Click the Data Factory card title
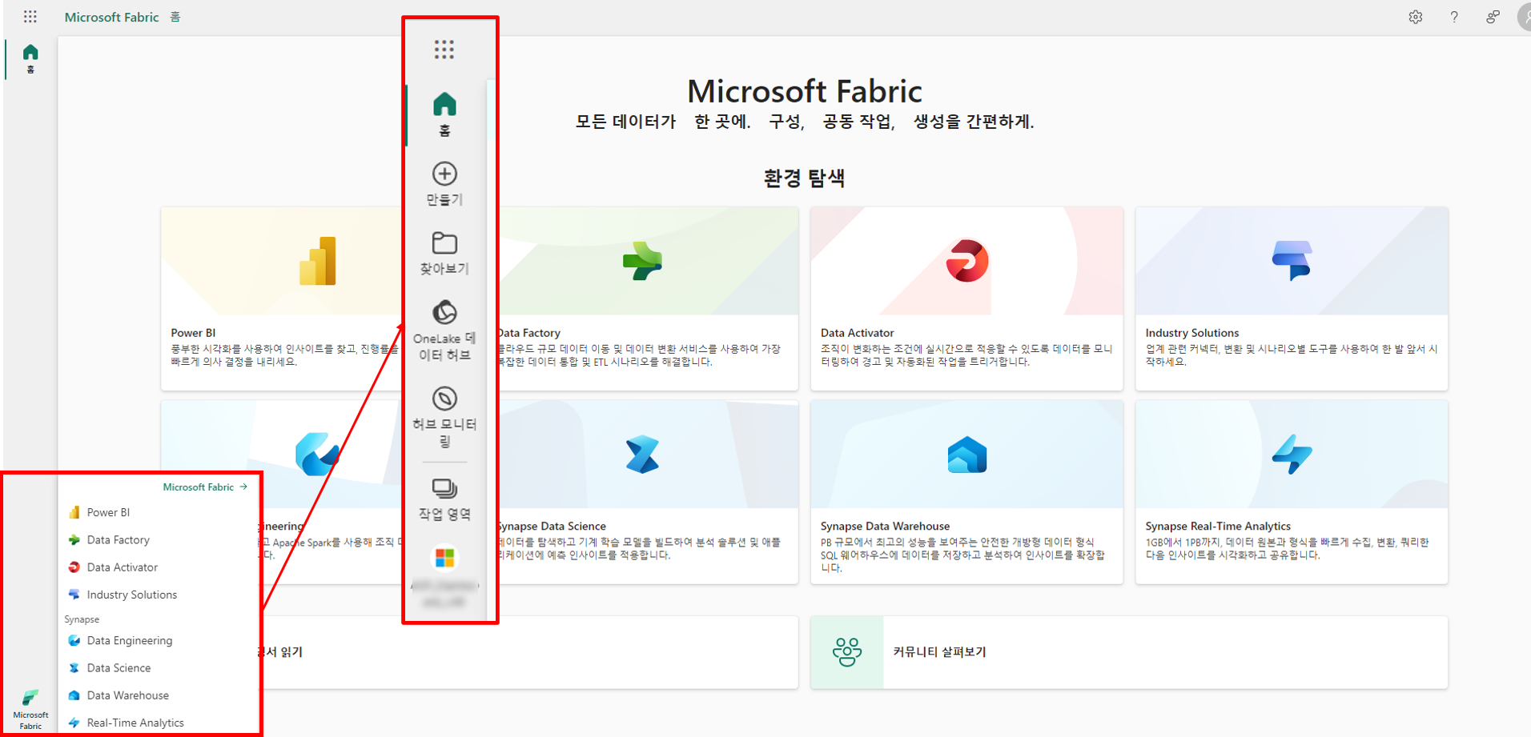Image resolution: width=1531 pixels, height=737 pixels. (529, 333)
